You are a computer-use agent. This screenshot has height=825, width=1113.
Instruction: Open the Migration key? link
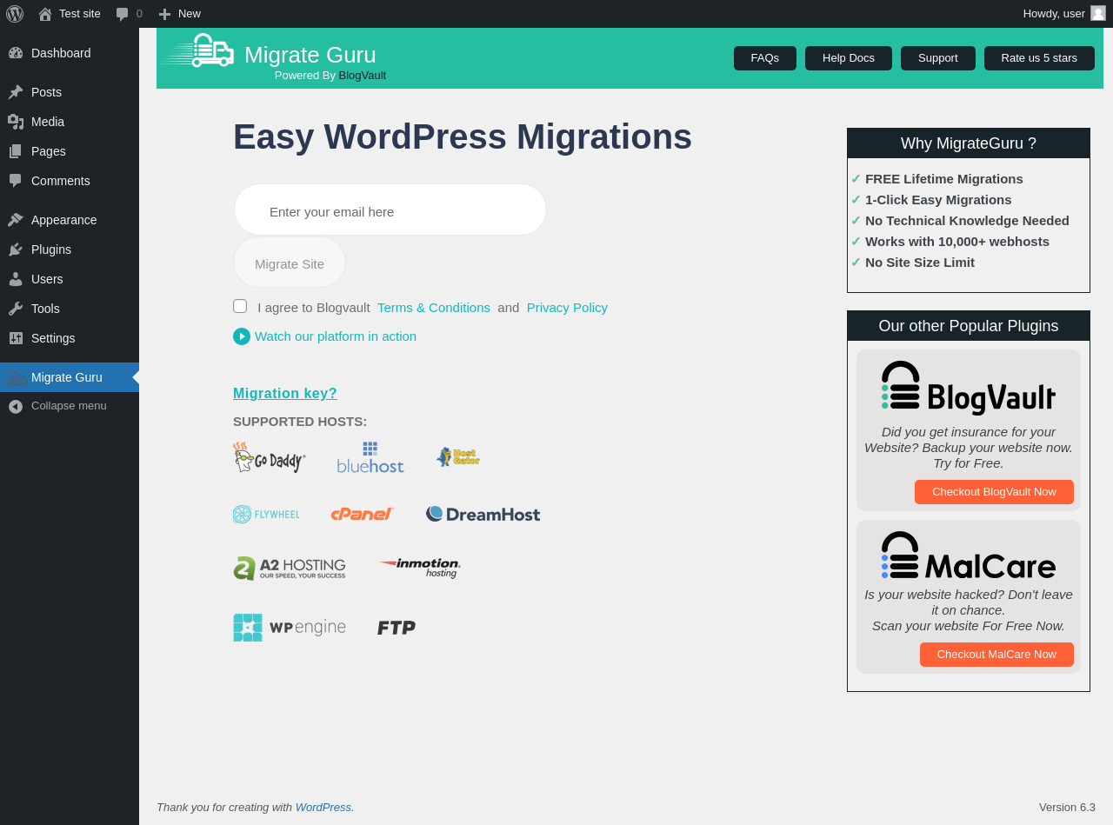[285, 394]
